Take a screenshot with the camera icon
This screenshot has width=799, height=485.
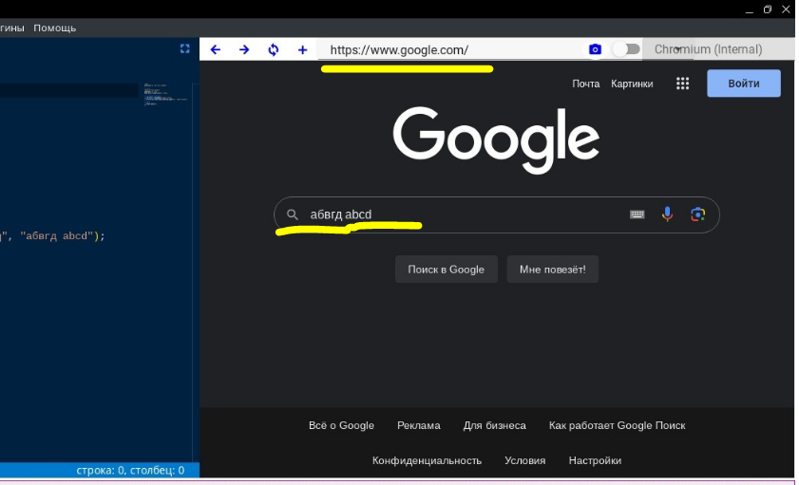595,49
